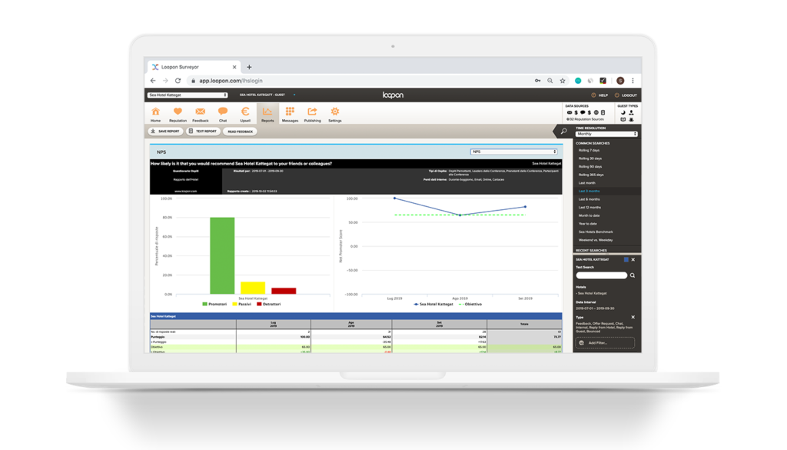
Task: Switch to the Reports tab
Action: pyautogui.click(x=267, y=113)
